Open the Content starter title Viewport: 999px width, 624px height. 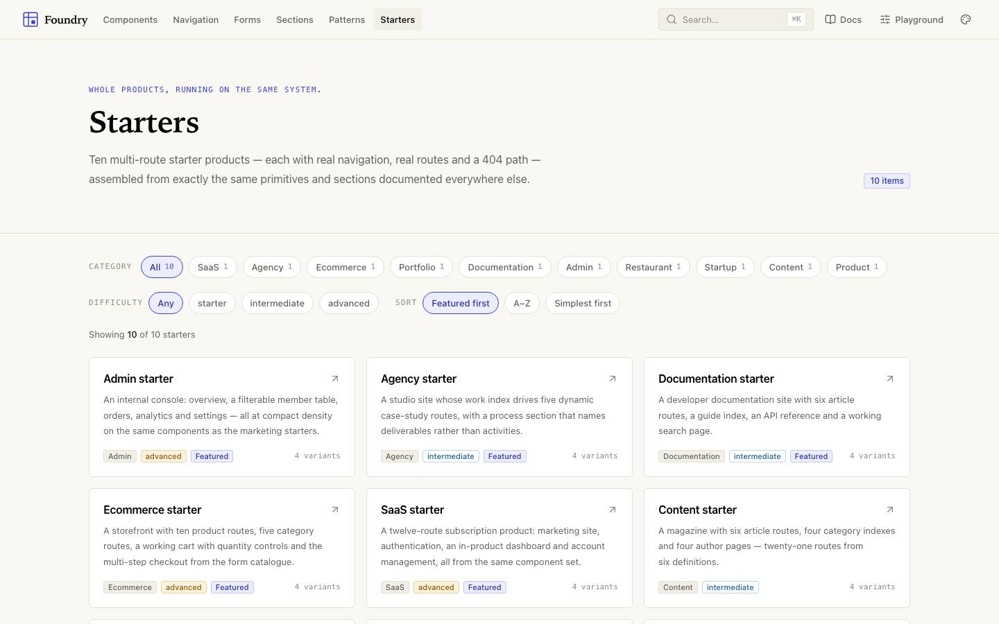point(697,510)
